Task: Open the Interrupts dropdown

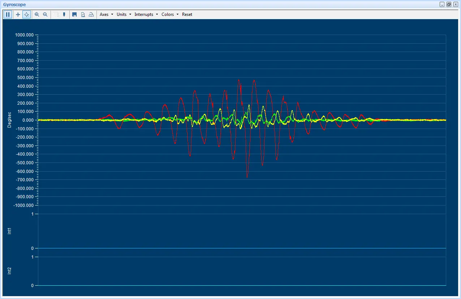Action: click(146, 14)
